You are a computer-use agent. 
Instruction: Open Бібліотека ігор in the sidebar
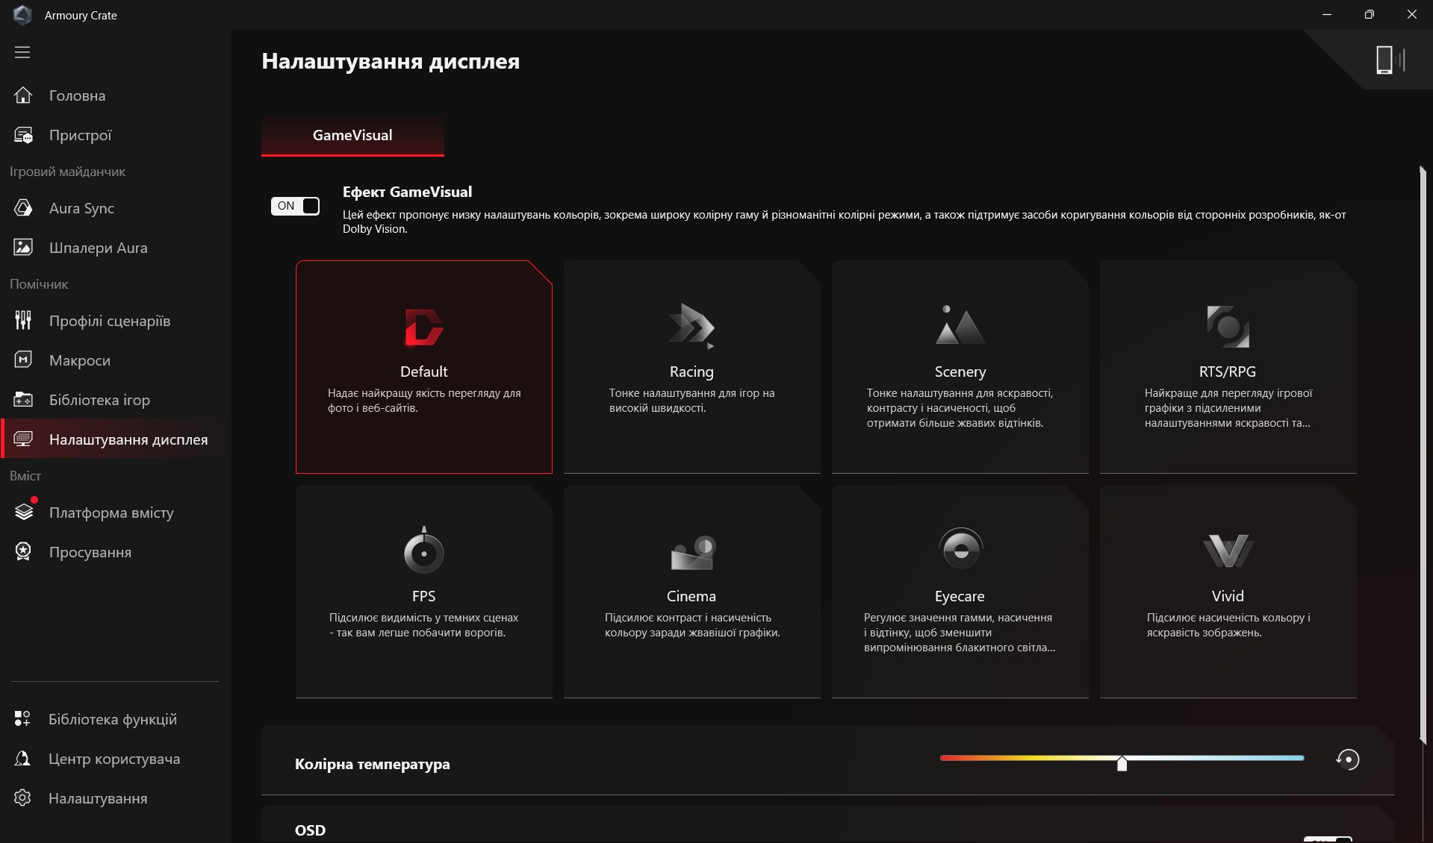99,400
